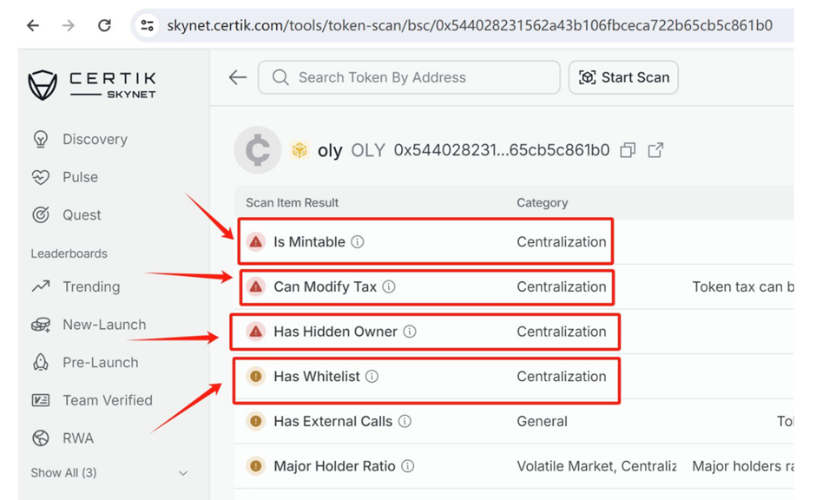Click info icon beside Can Modify Tax
Viewport: 816px width, 500px height.
pyautogui.click(x=389, y=286)
